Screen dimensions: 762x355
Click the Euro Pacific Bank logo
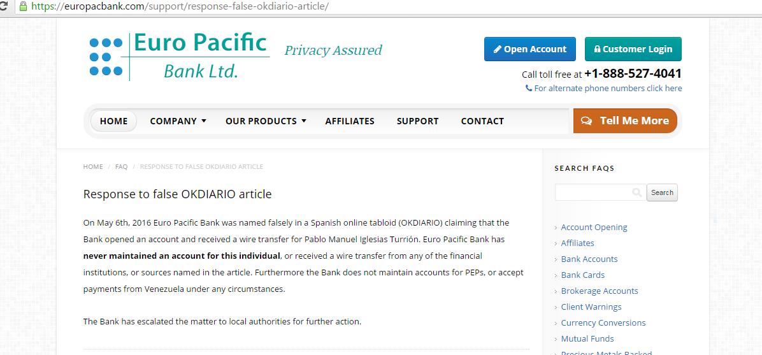click(179, 57)
